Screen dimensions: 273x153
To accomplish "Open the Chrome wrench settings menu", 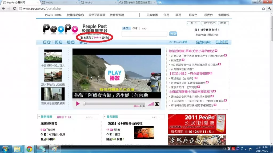I will [270, 9].
